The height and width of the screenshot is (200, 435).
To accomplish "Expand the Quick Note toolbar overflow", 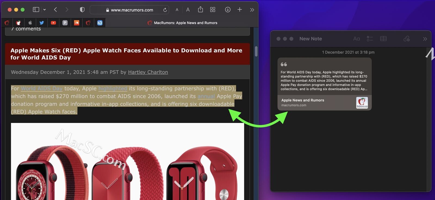I will pos(425,39).
